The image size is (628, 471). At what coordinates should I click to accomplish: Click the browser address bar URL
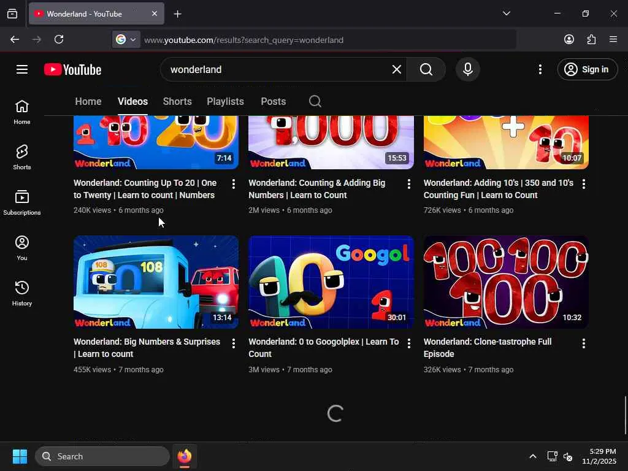click(329, 40)
